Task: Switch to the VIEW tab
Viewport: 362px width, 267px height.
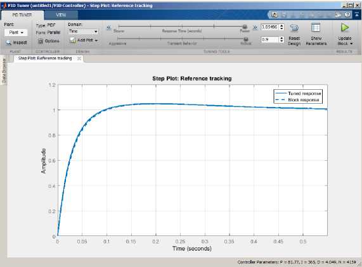Action: pyautogui.click(x=61, y=15)
